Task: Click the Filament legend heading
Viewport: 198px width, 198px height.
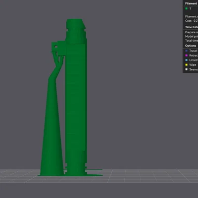Action: [x=191, y=3]
